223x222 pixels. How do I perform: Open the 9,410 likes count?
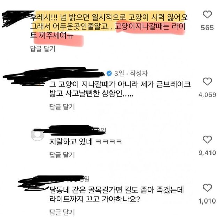207,153
